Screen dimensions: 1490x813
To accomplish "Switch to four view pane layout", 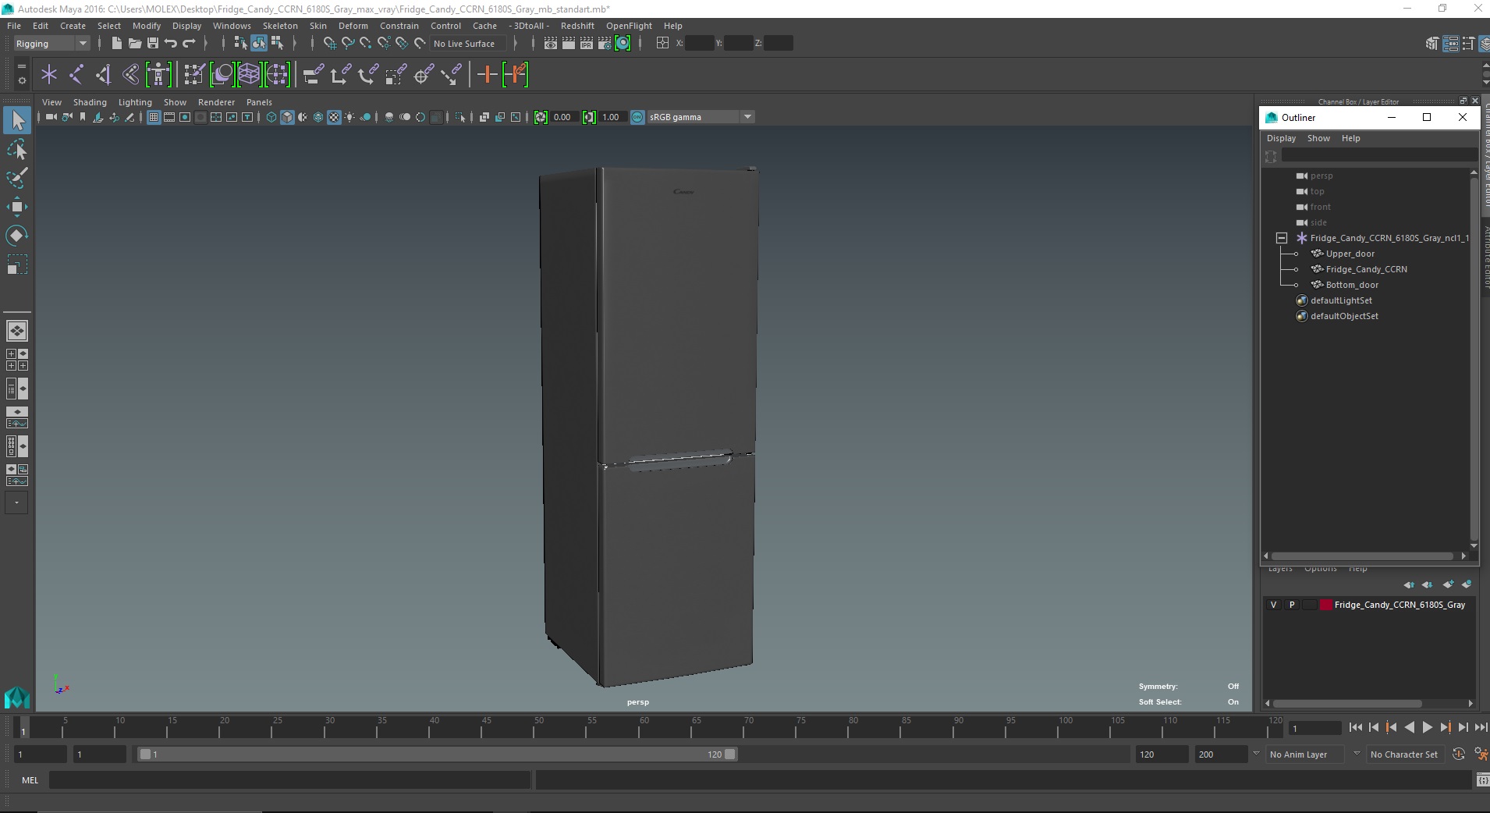I will (x=16, y=360).
